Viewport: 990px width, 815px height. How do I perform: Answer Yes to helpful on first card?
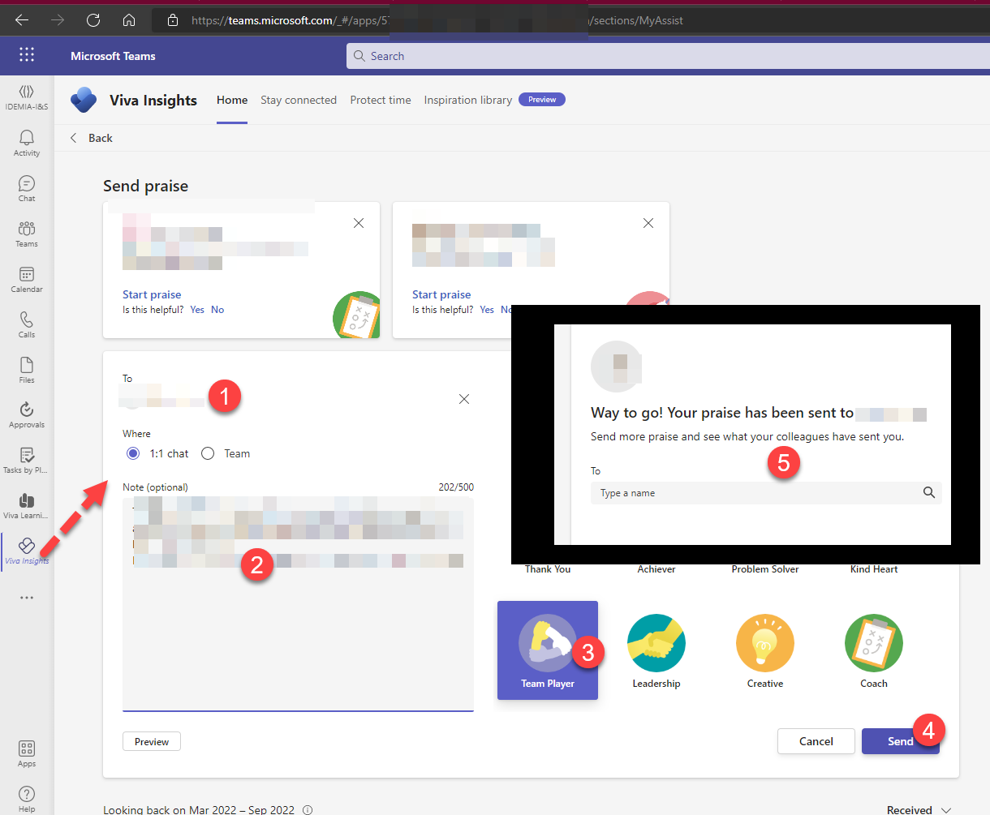point(197,310)
